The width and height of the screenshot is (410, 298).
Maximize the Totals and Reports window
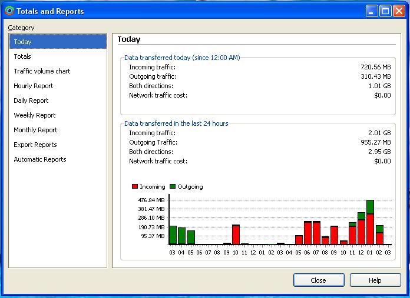coord(385,11)
